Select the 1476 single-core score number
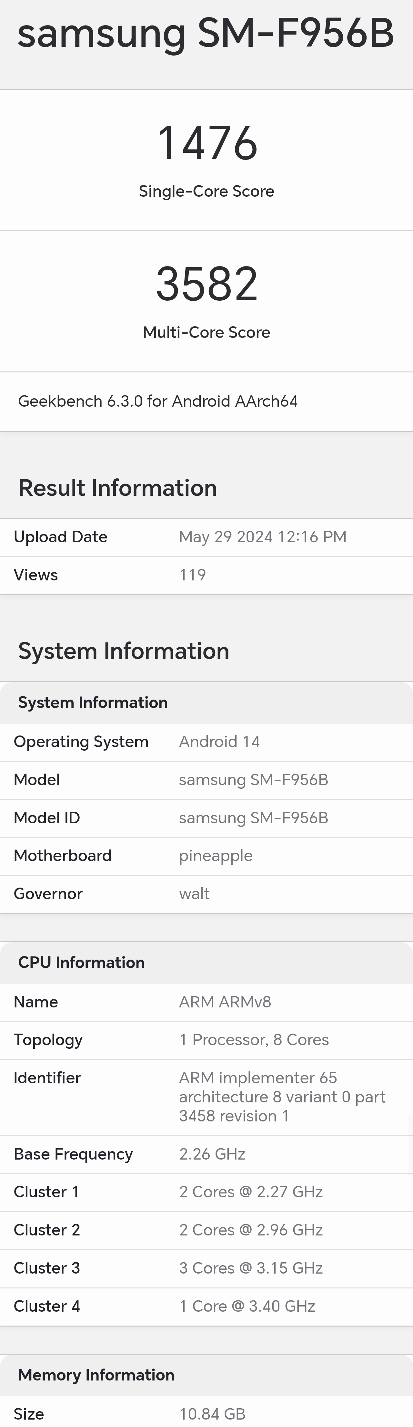Screen dimensions: 413x1427 tap(207, 143)
